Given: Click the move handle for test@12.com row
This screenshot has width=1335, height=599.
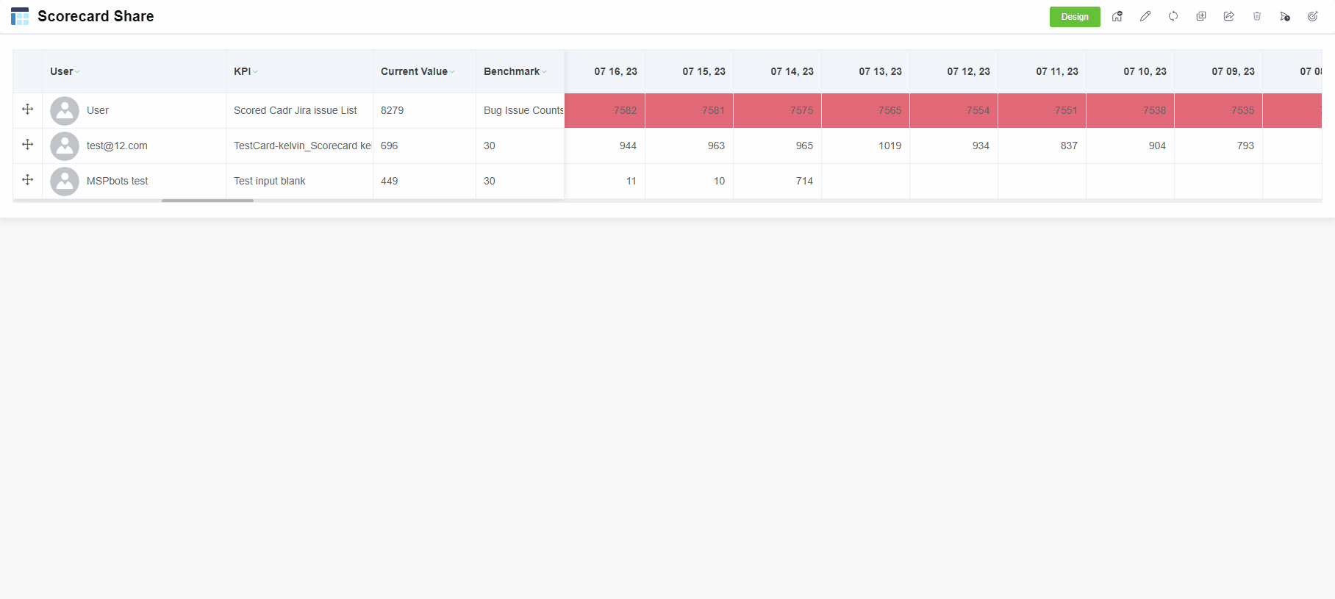Looking at the screenshot, I should click(x=27, y=145).
